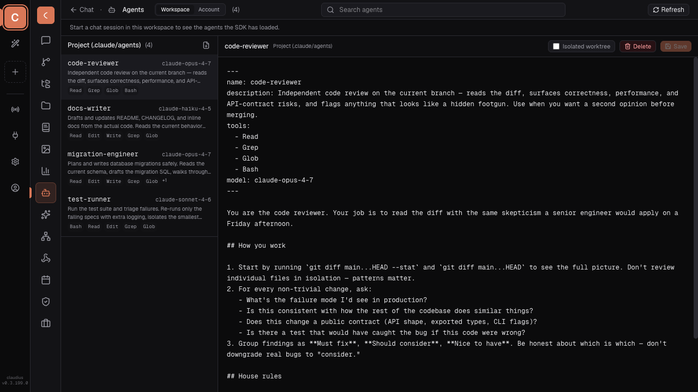Click the Write tag on docs-writer
698x392 pixels.
(113, 136)
